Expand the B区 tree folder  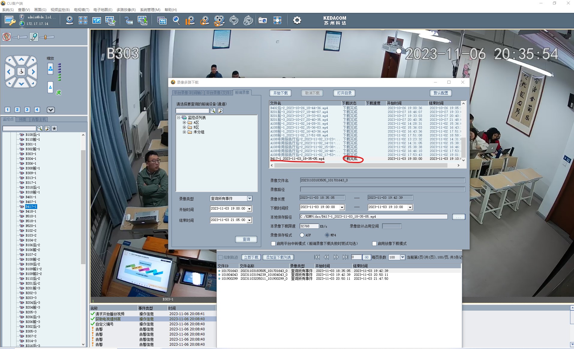184,127
